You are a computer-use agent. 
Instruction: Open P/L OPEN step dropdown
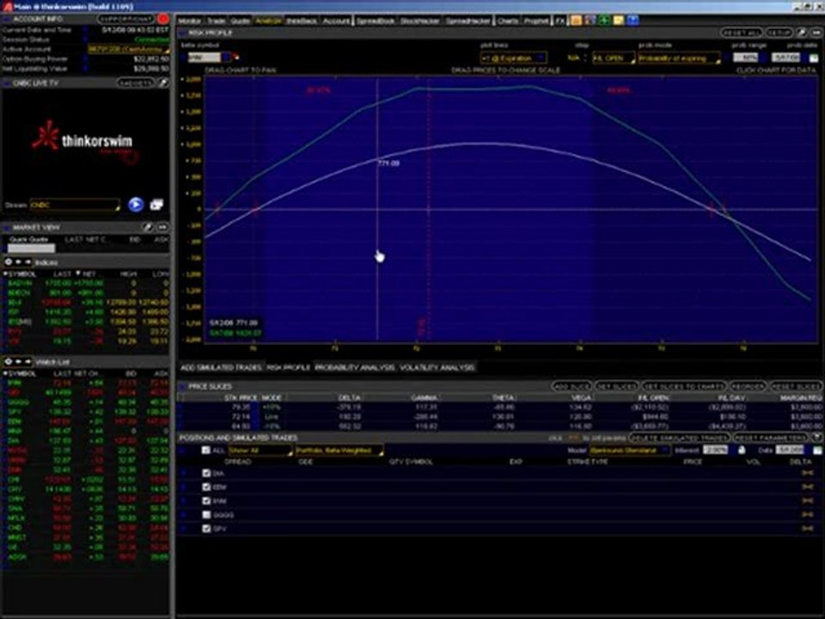[x=614, y=58]
